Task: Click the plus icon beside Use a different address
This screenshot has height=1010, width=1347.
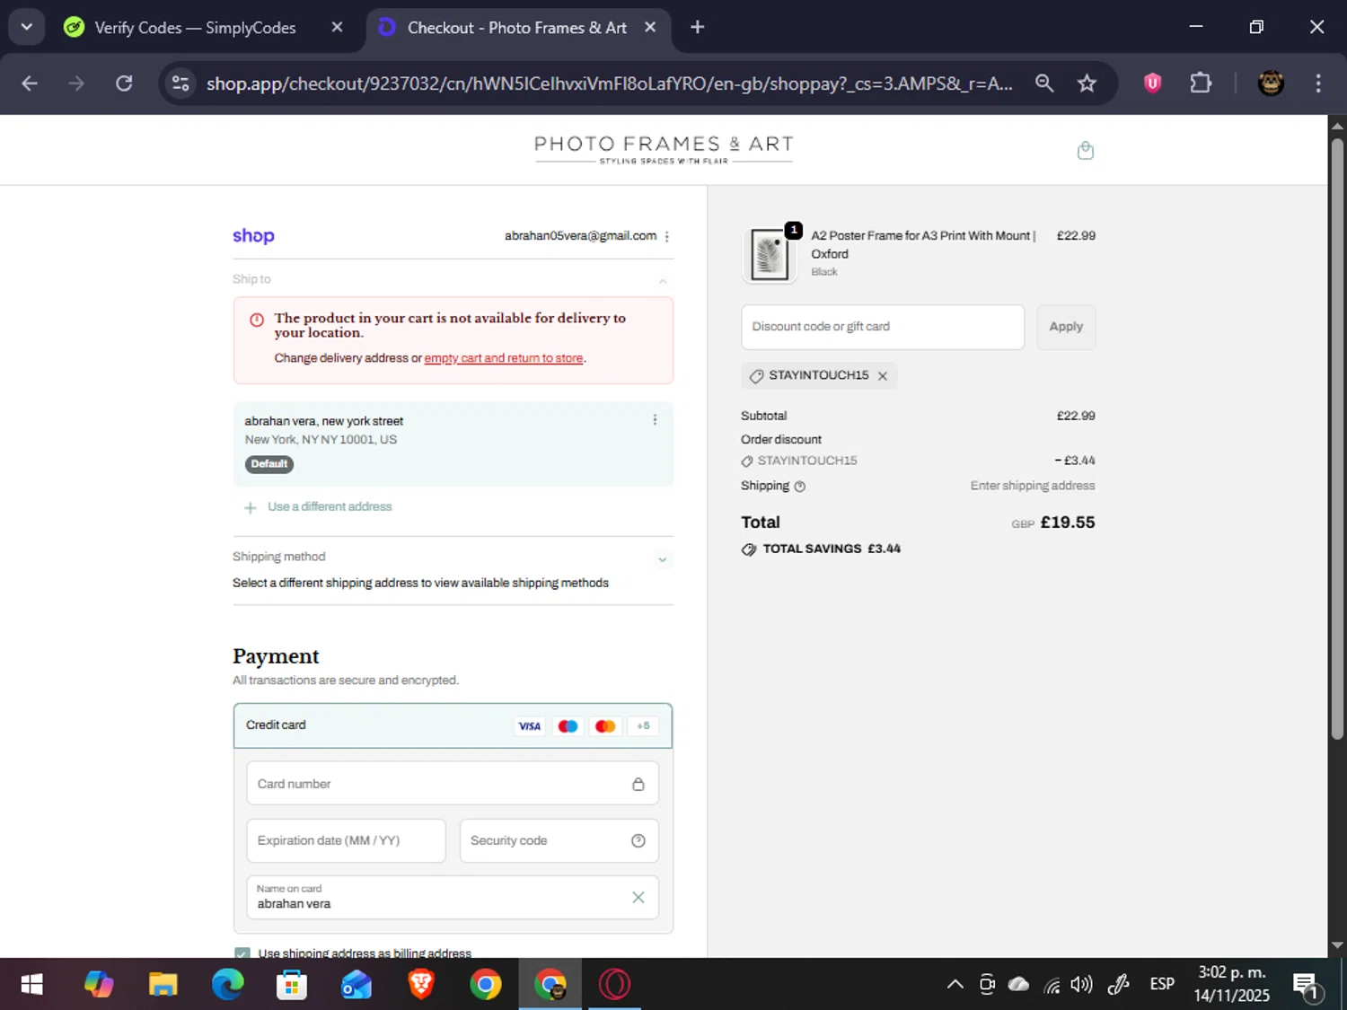Action: pyautogui.click(x=251, y=507)
